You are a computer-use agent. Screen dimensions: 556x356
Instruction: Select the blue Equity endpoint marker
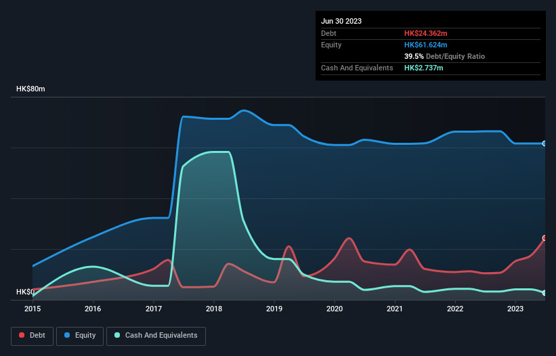(544, 143)
